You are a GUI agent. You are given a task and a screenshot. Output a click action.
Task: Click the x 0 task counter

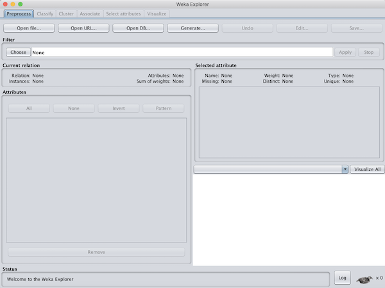[x=379, y=278]
